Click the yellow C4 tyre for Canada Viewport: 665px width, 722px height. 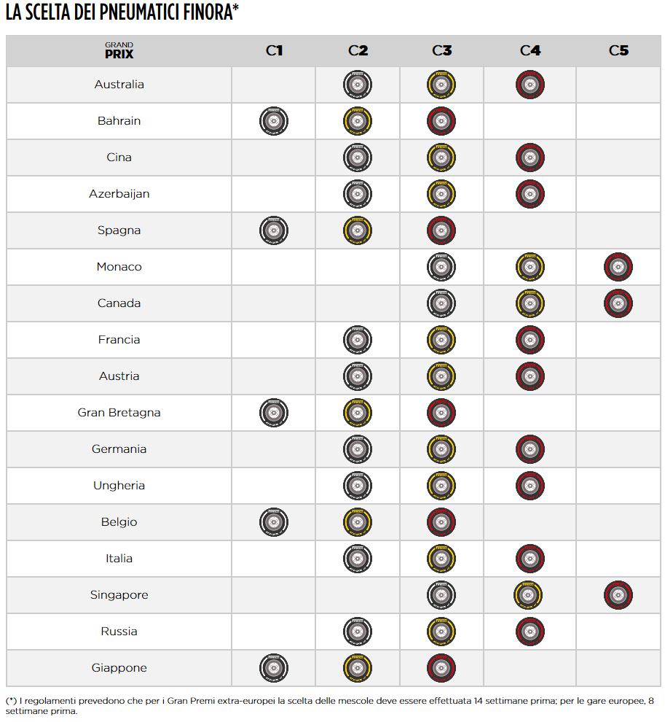(x=530, y=303)
